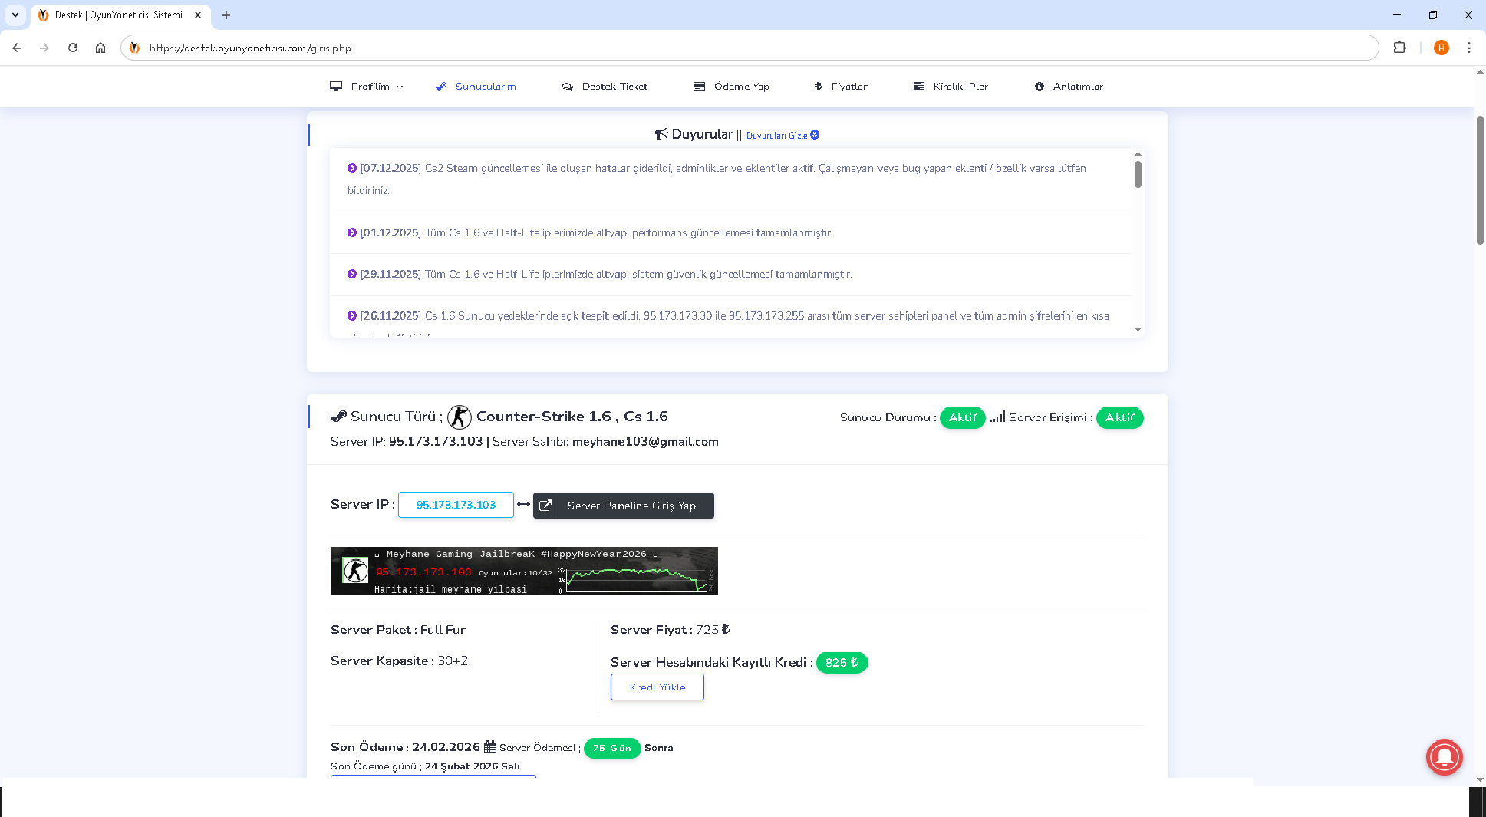
Task: Select the server owner email meyhane103@gmail.com
Action: point(645,442)
